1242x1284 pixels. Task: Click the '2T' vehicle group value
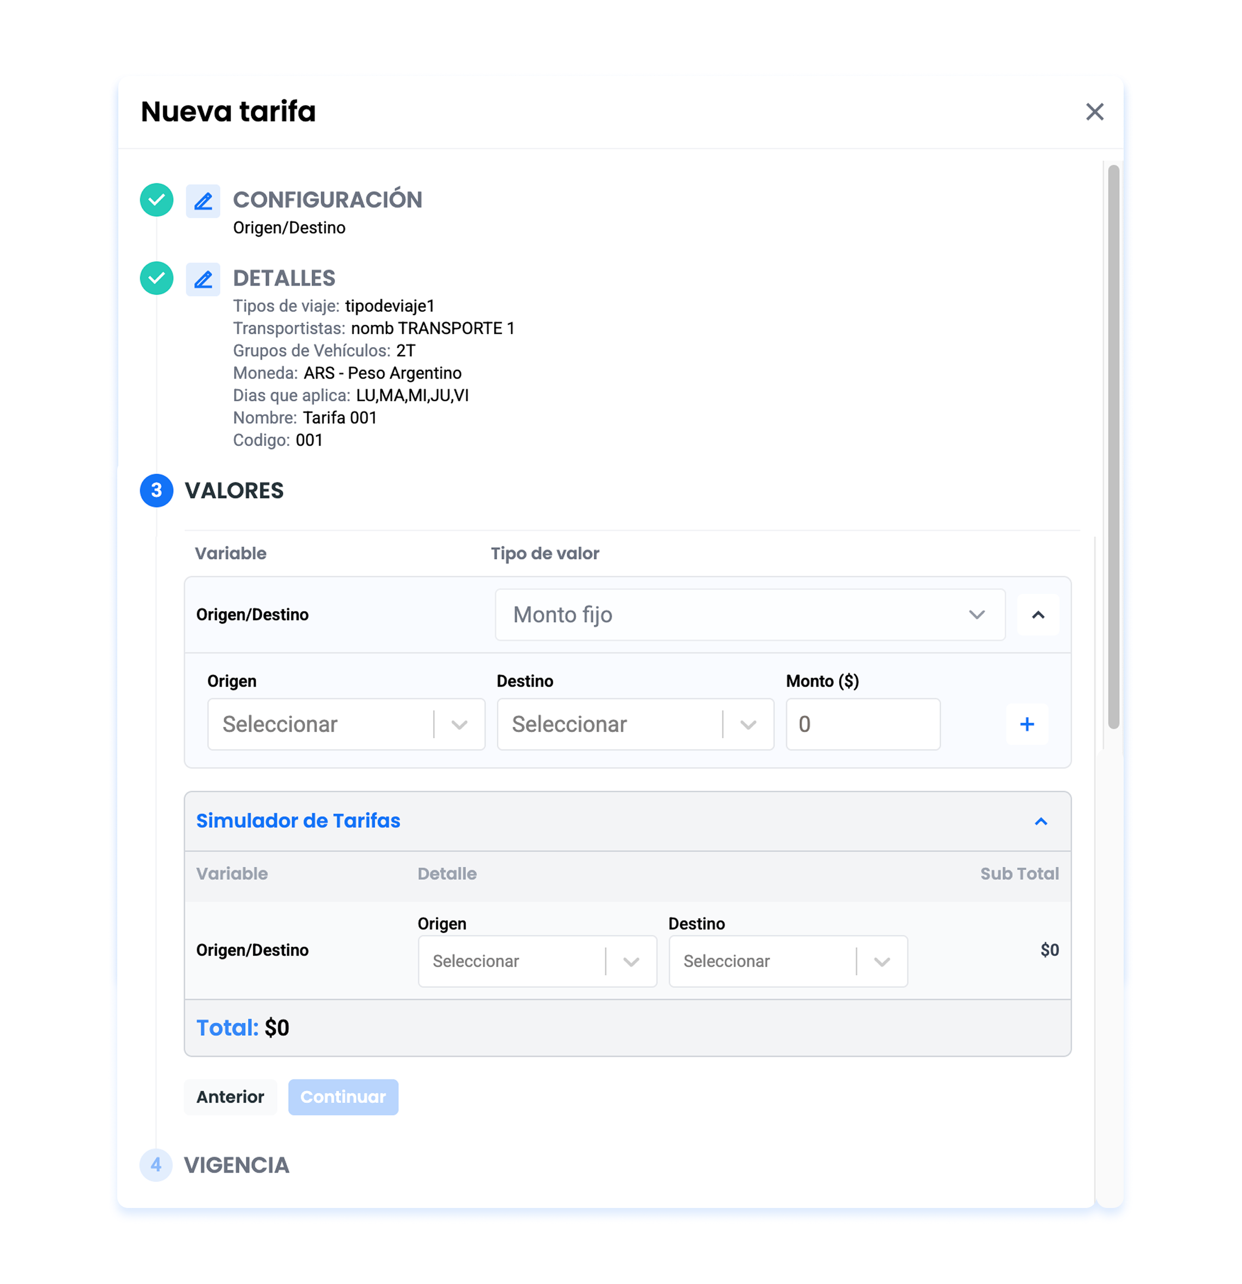(406, 350)
